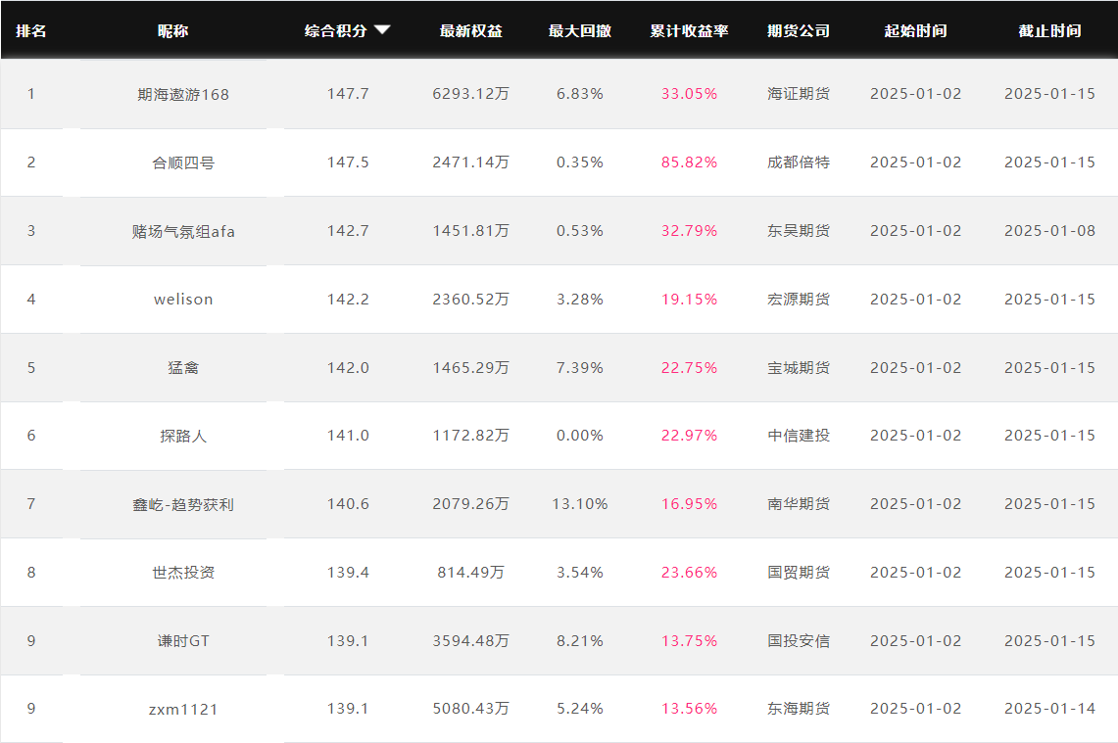Select rank number 7
1118x743 pixels.
point(31,504)
